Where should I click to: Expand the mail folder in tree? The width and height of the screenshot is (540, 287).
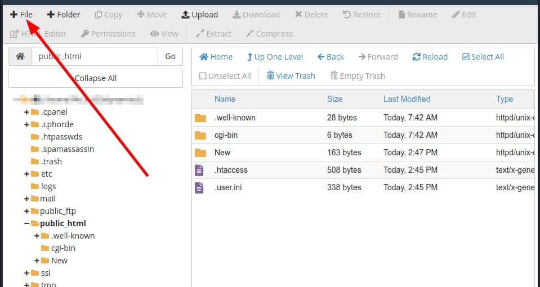(26, 199)
